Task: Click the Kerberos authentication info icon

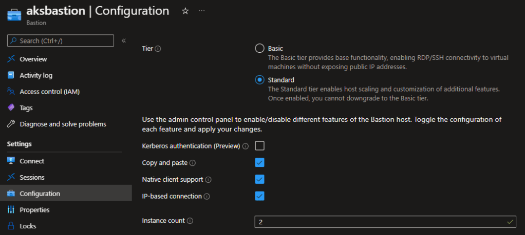Action: point(246,146)
